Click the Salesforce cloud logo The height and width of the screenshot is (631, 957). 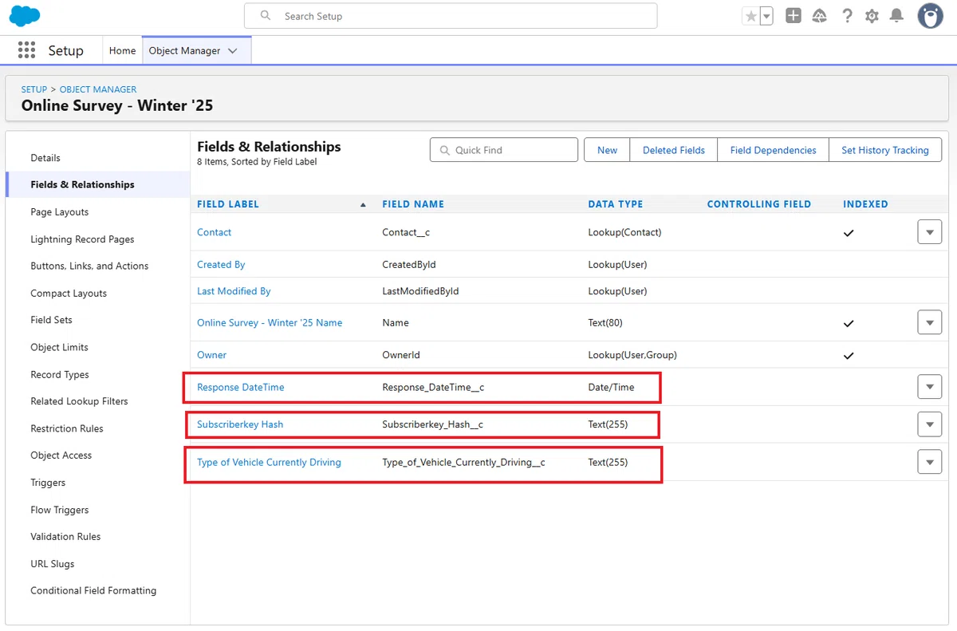tap(24, 16)
